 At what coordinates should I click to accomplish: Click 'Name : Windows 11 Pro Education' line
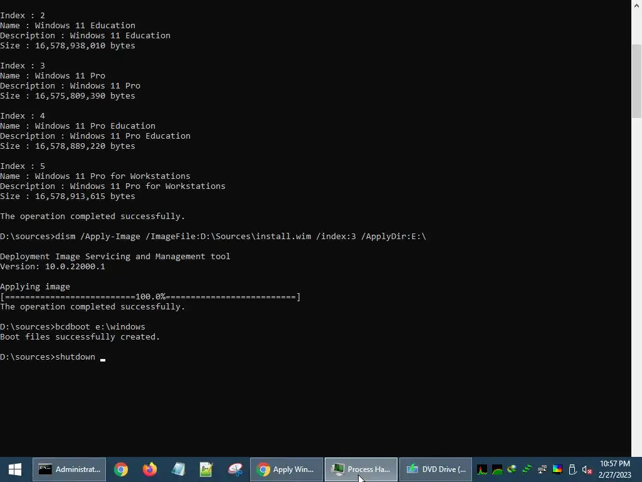[78, 126]
